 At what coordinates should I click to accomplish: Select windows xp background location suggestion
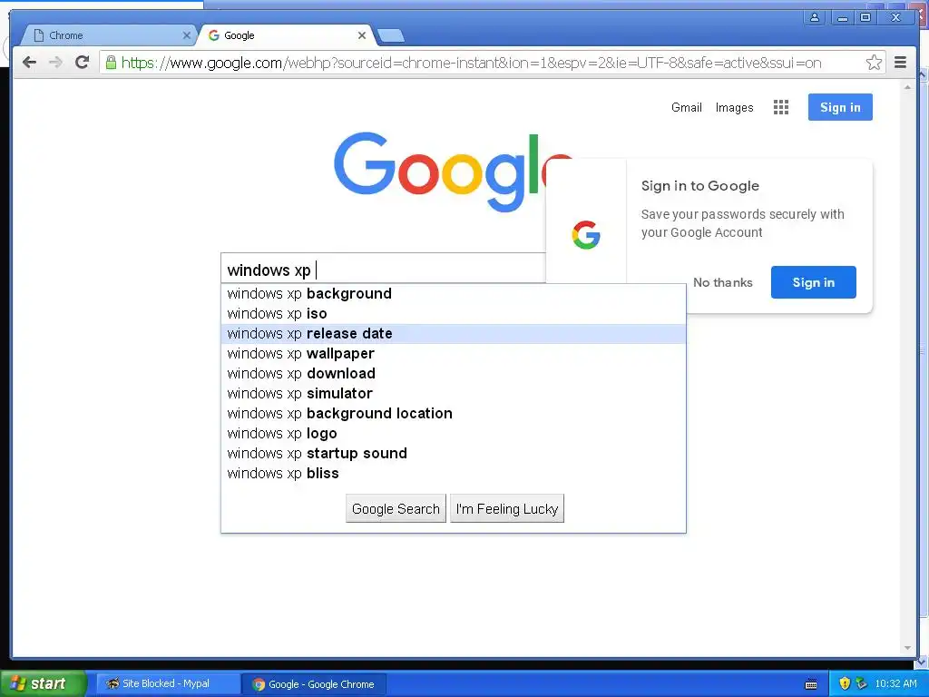point(454,414)
